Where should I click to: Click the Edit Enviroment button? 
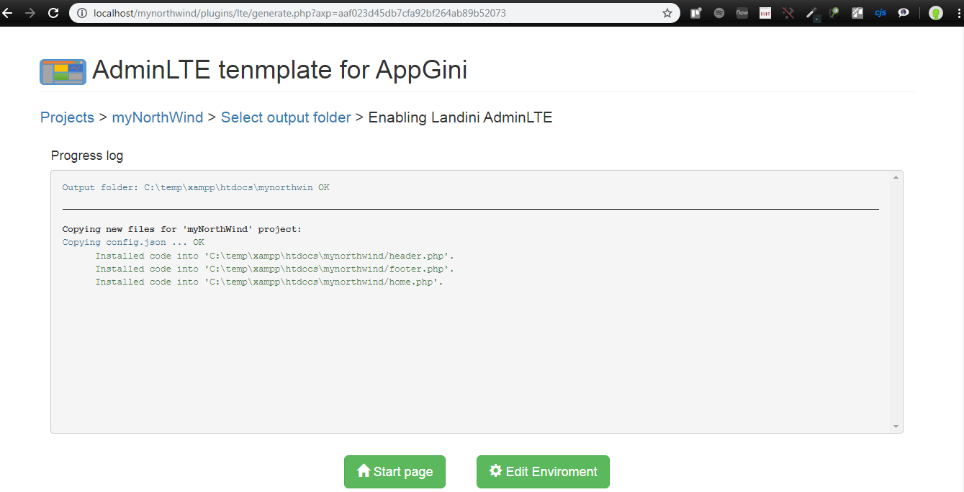pos(543,472)
